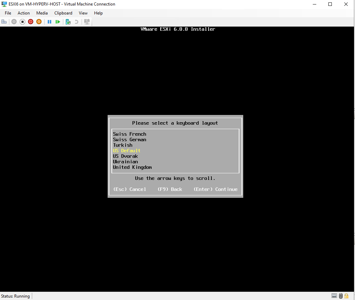Open the Clipboard menu

coord(63,13)
